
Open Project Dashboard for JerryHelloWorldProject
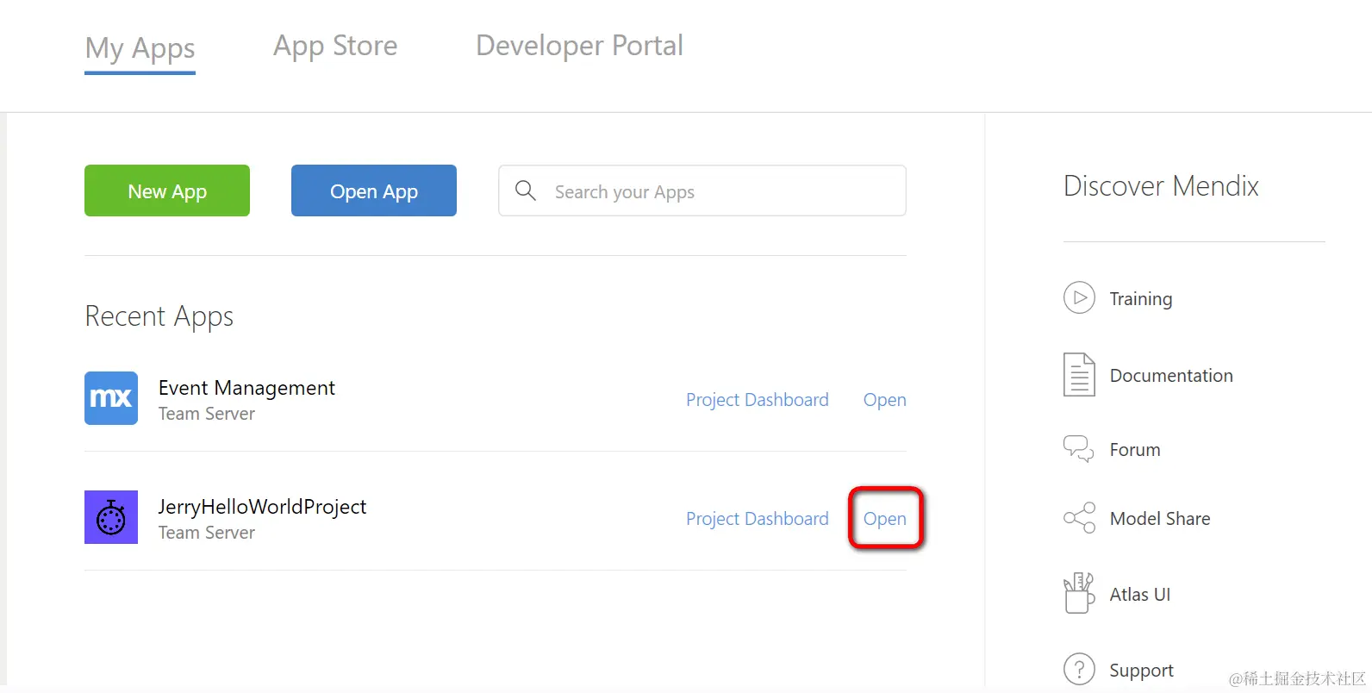(757, 519)
